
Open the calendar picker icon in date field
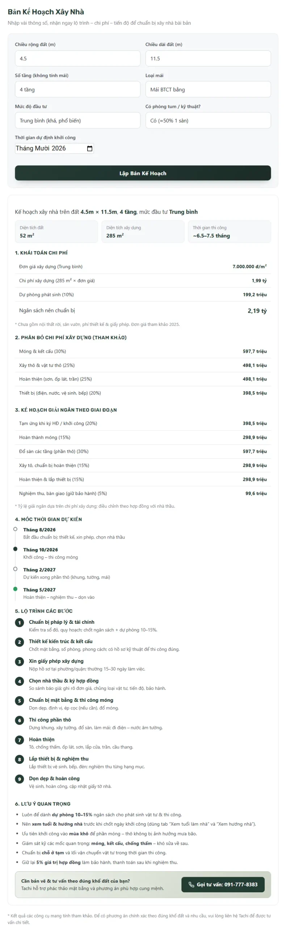coord(90,148)
